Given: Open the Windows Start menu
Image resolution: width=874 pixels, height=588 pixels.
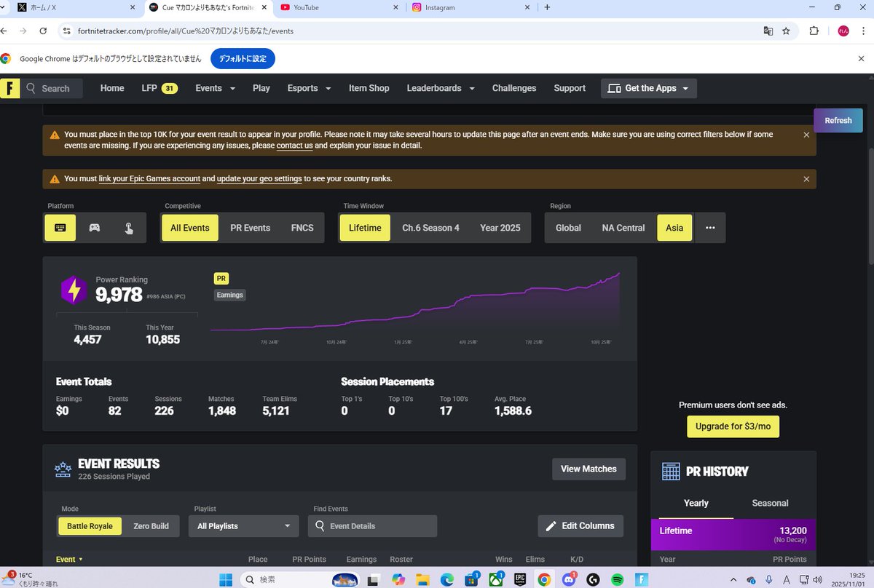Looking at the screenshot, I should pyautogui.click(x=226, y=579).
